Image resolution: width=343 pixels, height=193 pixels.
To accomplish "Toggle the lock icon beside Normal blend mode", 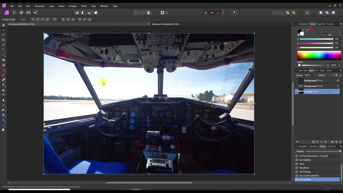I will coord(340,75).
